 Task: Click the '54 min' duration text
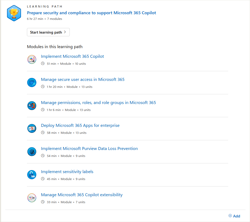pyautogui.click(x=52, y=156)
